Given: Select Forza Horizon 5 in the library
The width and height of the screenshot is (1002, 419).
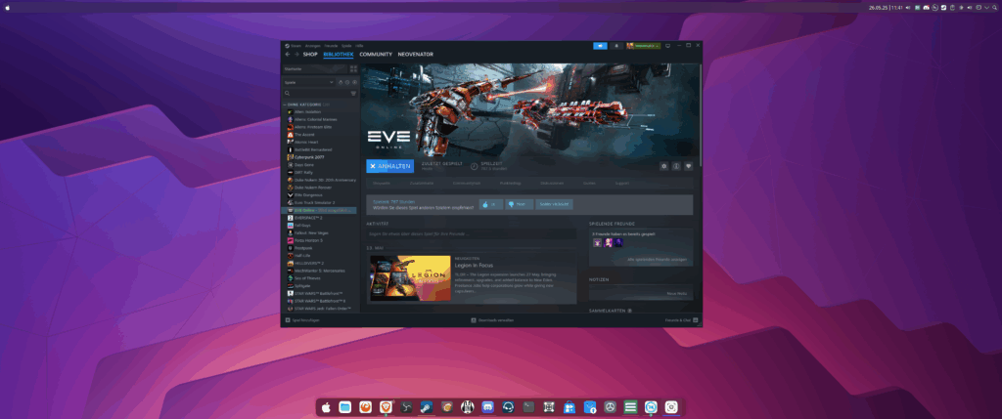Looking at the screenshot, I should coord(308,240).
